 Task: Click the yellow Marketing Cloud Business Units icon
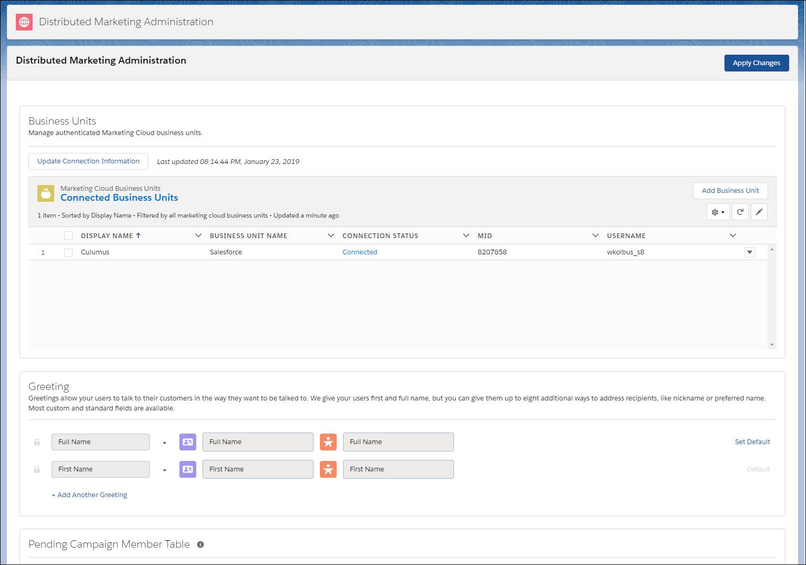pyautogui.click(x=45, y=193)
